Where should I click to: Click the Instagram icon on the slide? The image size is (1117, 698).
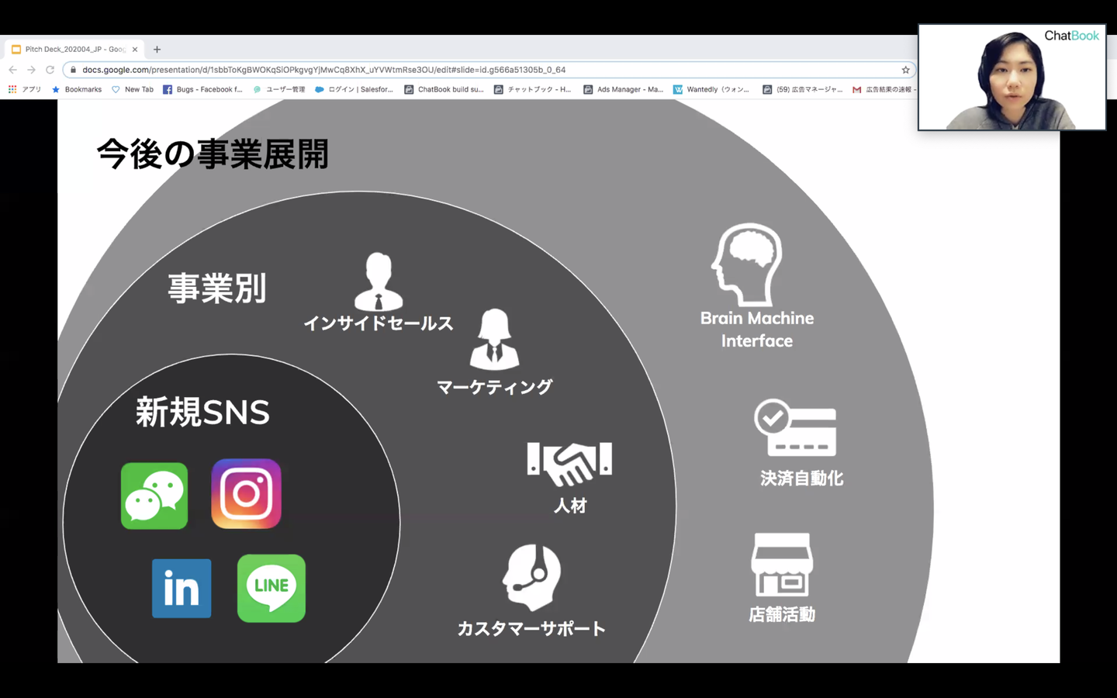tap(246, 494)
